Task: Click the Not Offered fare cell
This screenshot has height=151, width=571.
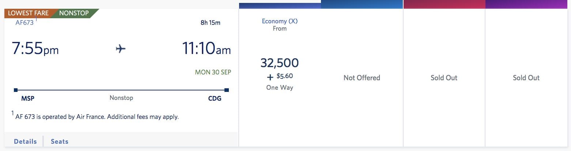Action: click(x=362, y=78)
